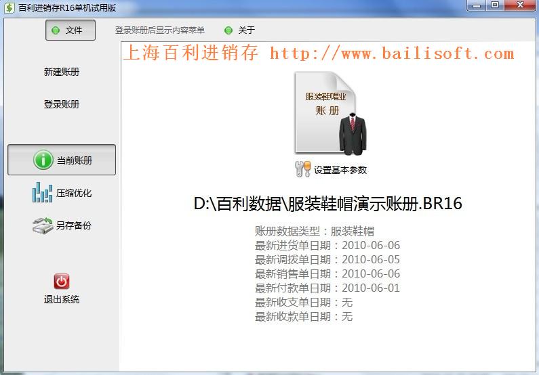Click 最新调拨单日期：2010-06-05 line

tap(327, 260)
